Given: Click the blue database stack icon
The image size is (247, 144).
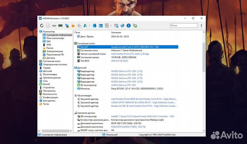Looking at the screenshot, I should click(x=101, y=25).
